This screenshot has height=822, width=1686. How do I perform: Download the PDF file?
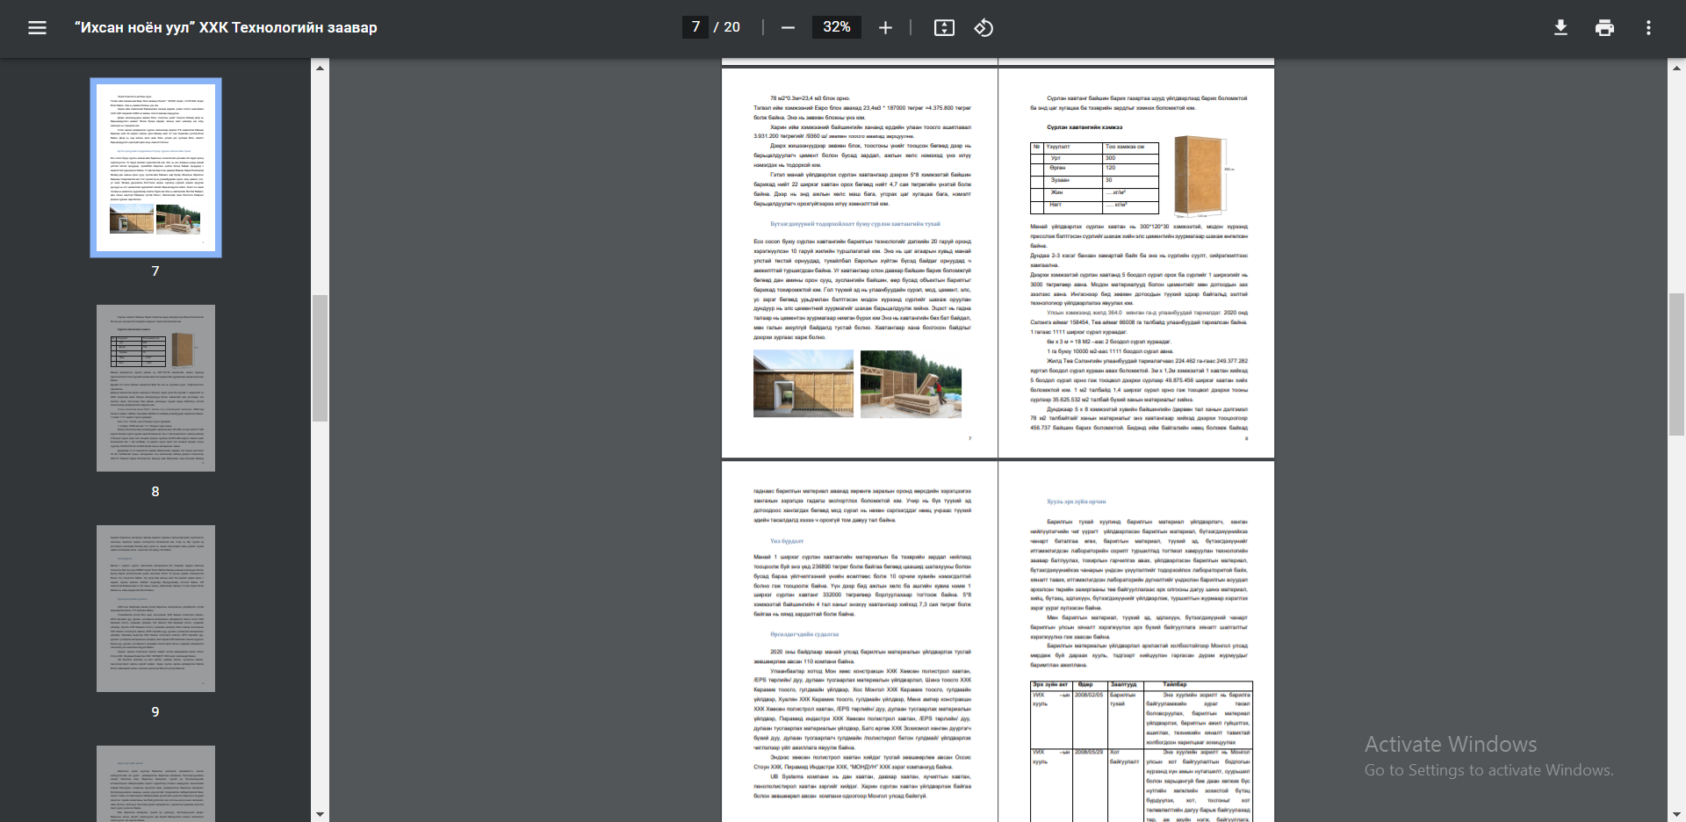click(x=1560, y=28)
